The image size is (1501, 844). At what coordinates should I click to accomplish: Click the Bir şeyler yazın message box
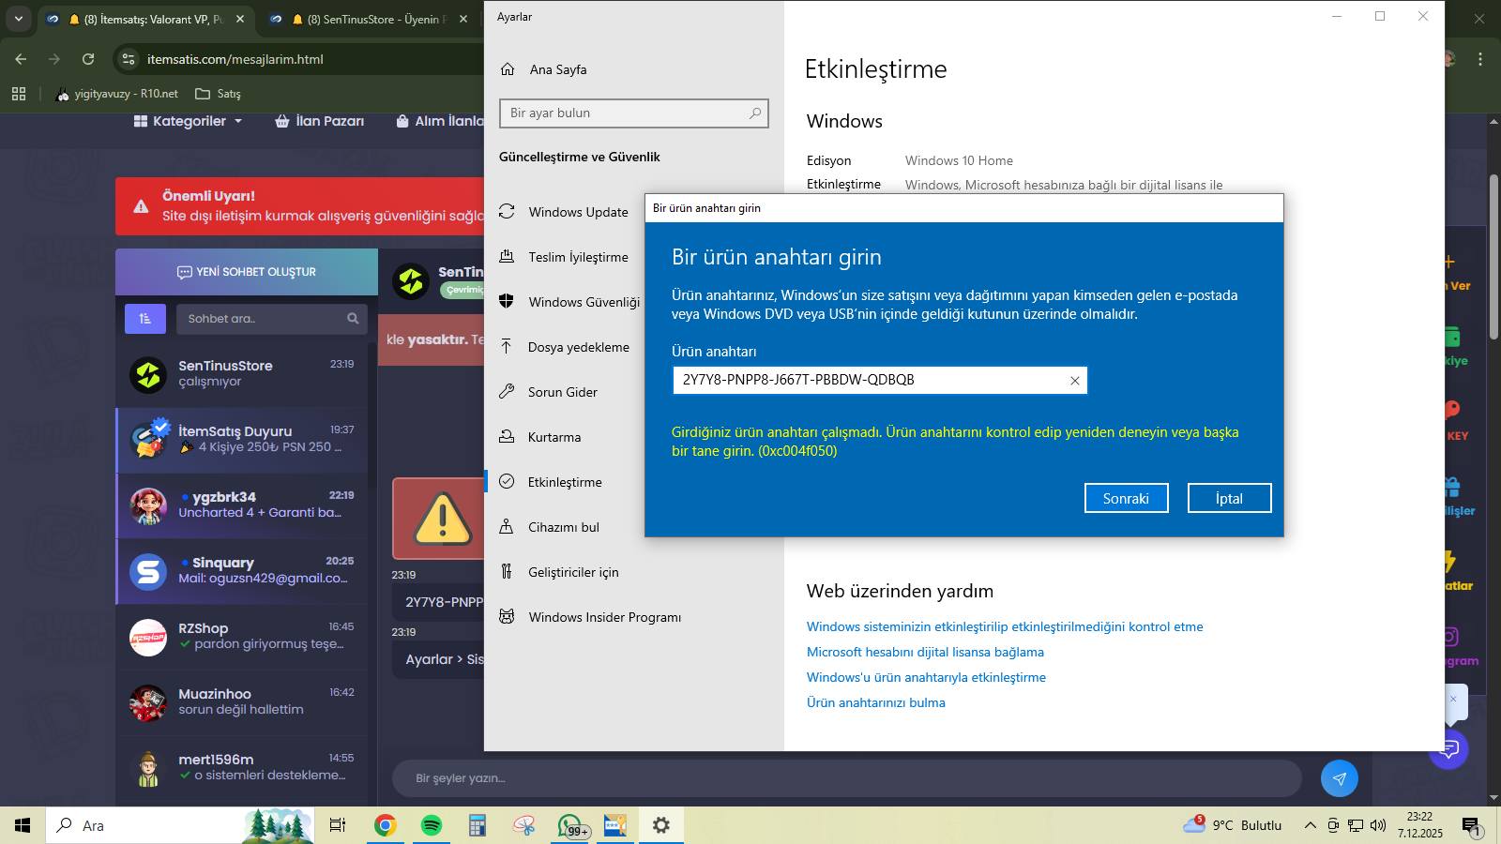coord(846,778)
